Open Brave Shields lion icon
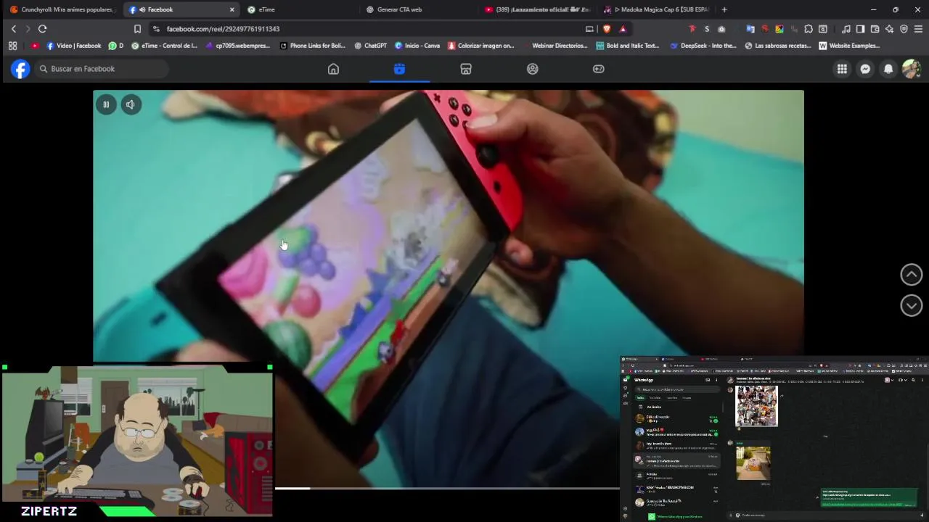Screen dimensions: 929x522 click(x=607, y=29)
